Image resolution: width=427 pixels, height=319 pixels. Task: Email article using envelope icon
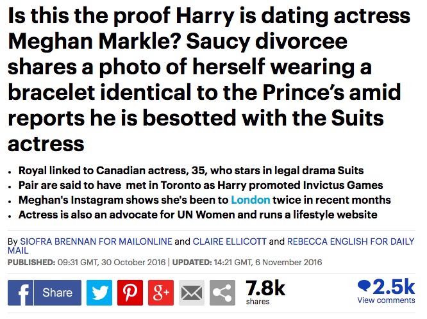click(x=192, y=293)
